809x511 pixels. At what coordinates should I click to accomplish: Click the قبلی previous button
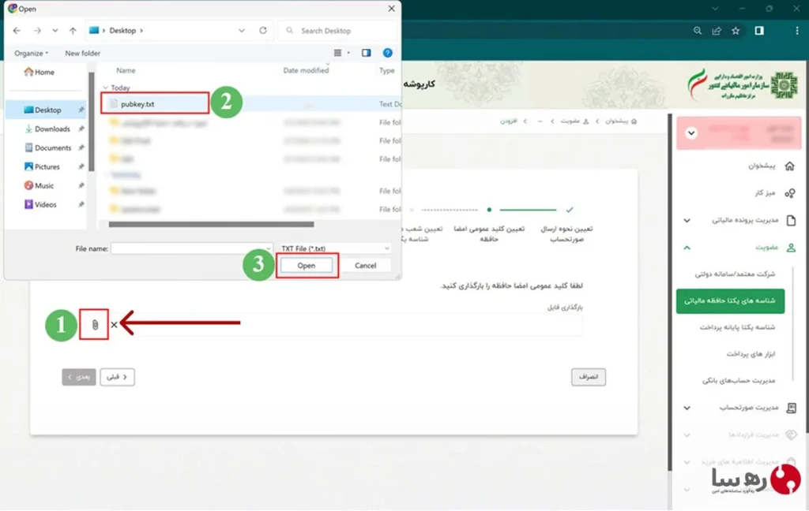coord(117,377)
